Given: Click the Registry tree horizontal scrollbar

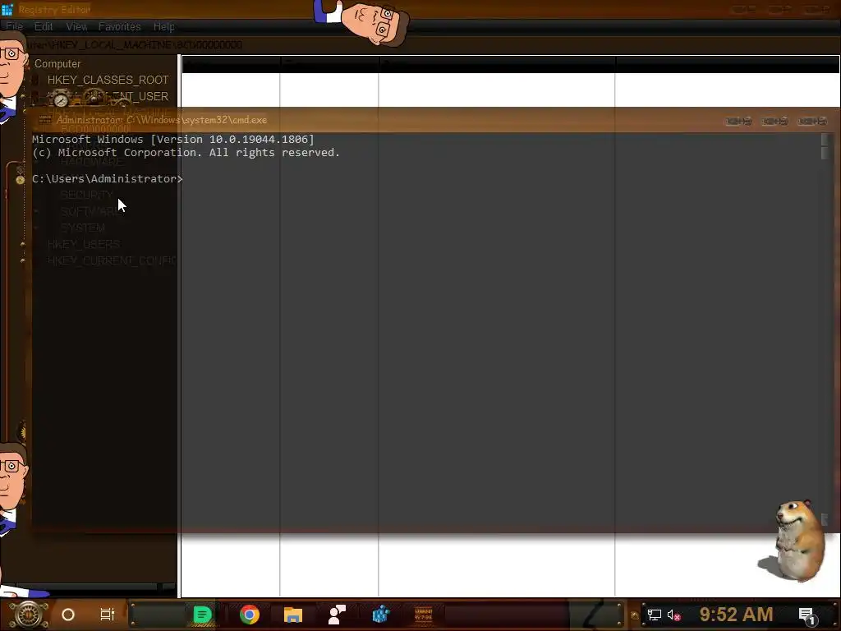Looking at the screenshot, I should click(x=86, y=587).
